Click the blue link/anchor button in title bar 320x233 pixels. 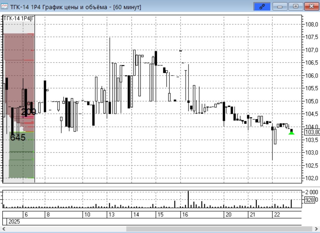point(262,6)
